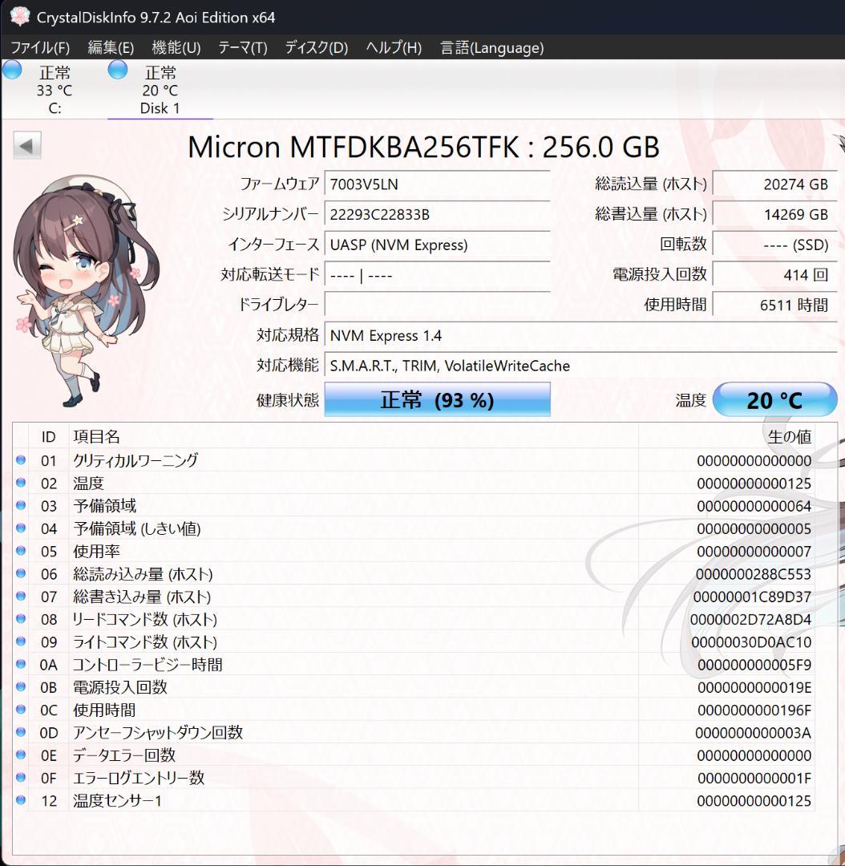Viewport: 845px width, 866px height.
Task: Click the CrystalDiskInfo app icon in title bar
Action: click(x=19, y=16)
